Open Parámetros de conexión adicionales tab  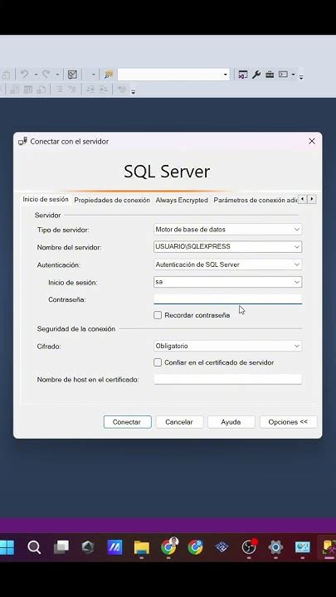(x=256, y=200)
